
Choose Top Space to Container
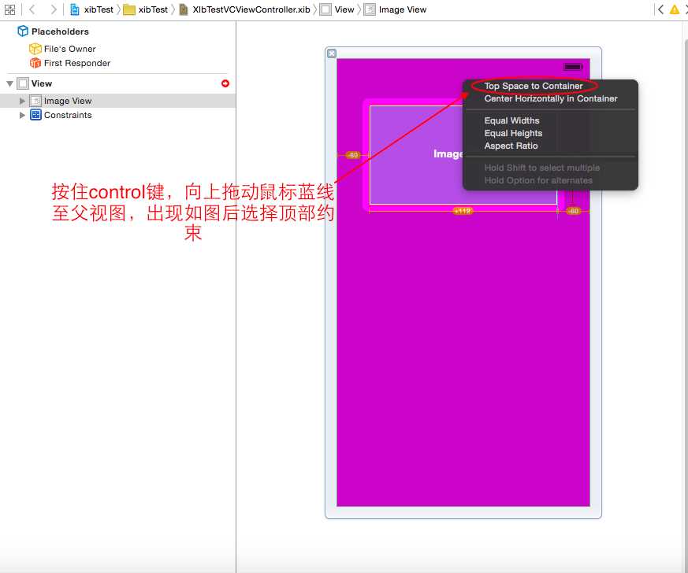[x=534, y=86]
